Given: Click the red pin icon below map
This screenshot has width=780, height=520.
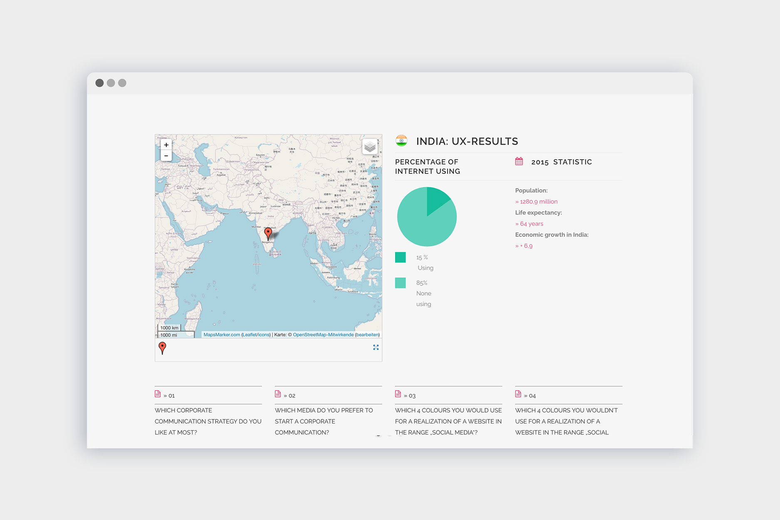Looking at the screenshot, I should point(163,348).
